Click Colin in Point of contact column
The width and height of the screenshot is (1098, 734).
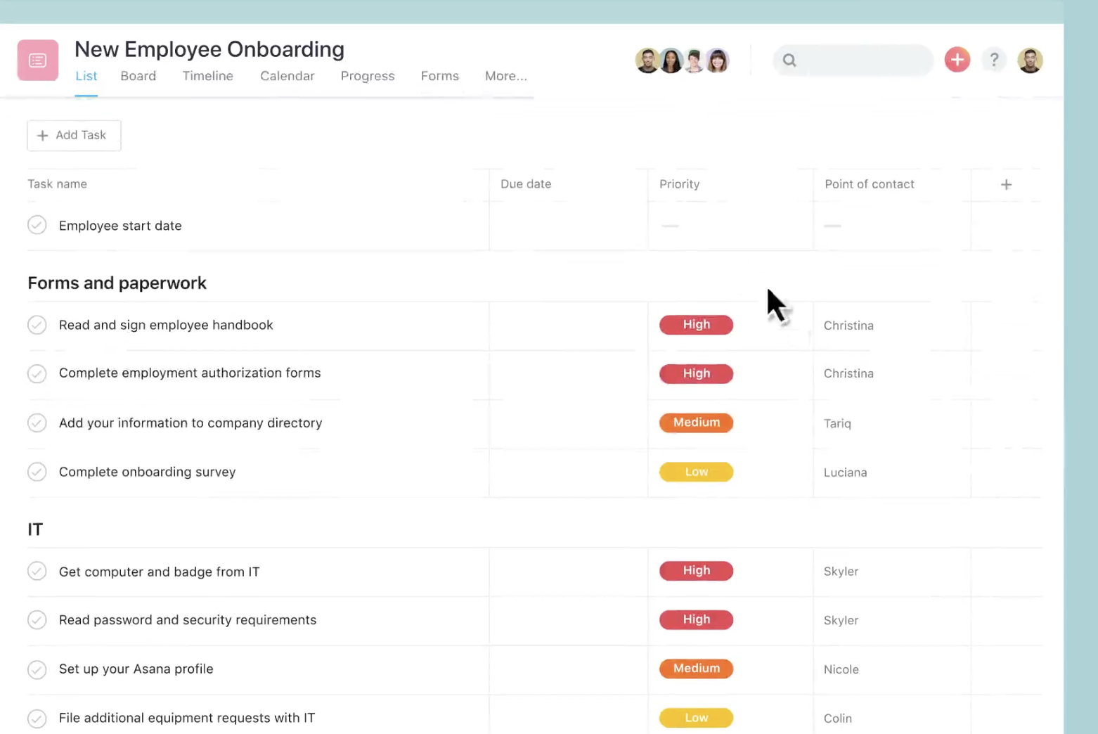(837, 719)
